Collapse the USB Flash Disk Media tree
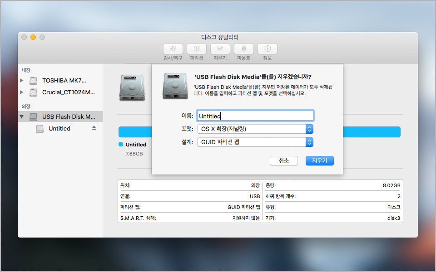The image size is (436, 272). pyautogui.click(x=22, y=117)
